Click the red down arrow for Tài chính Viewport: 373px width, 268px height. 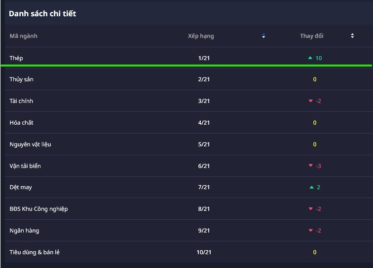[310, 101]
